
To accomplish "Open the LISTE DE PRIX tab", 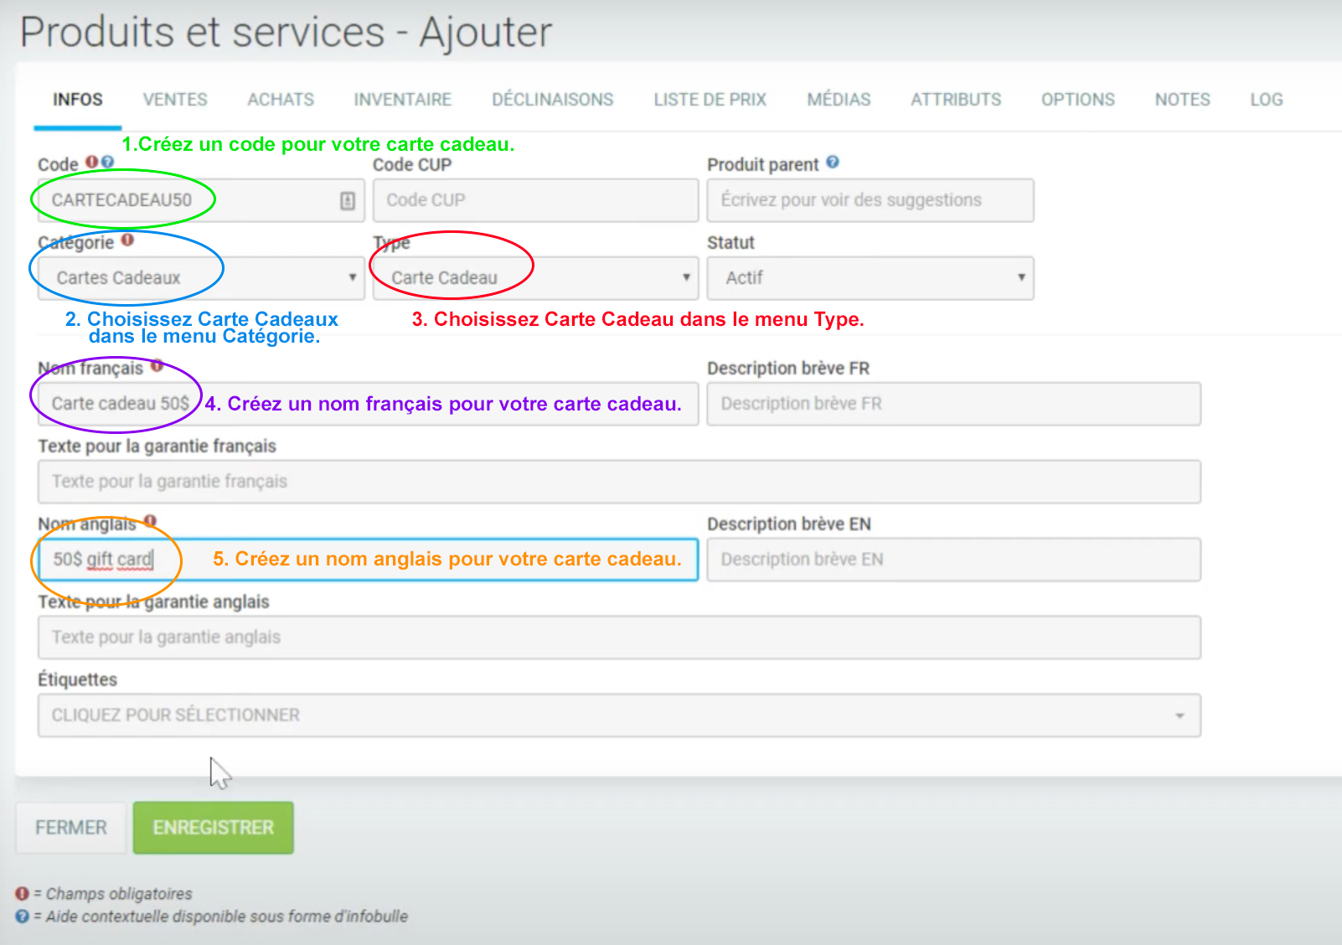I will 710,100.
